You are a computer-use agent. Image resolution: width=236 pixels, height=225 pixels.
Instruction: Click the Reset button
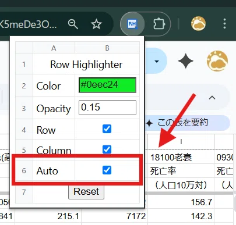tap(86, 191)
